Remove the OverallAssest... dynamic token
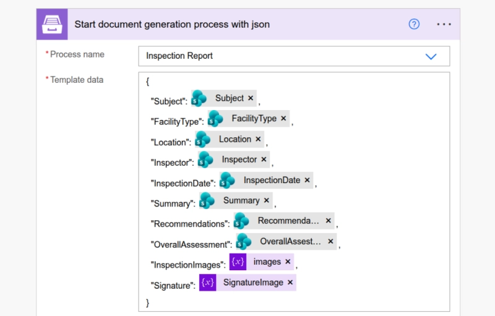 pos(330,241)
